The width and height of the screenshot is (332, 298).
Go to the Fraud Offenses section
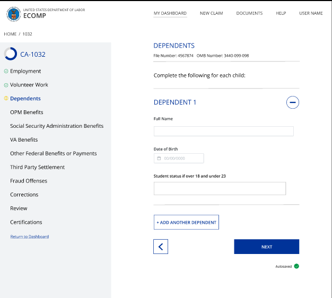(x=29, y=181)
